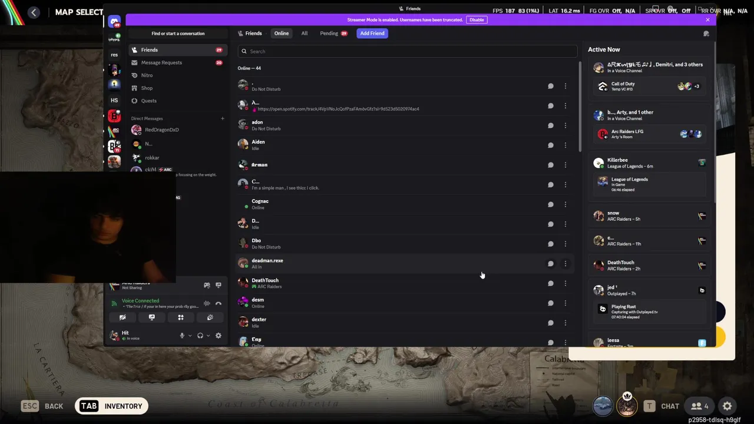
Task: Open more options for adon
Action: click(x=565, y=125)
